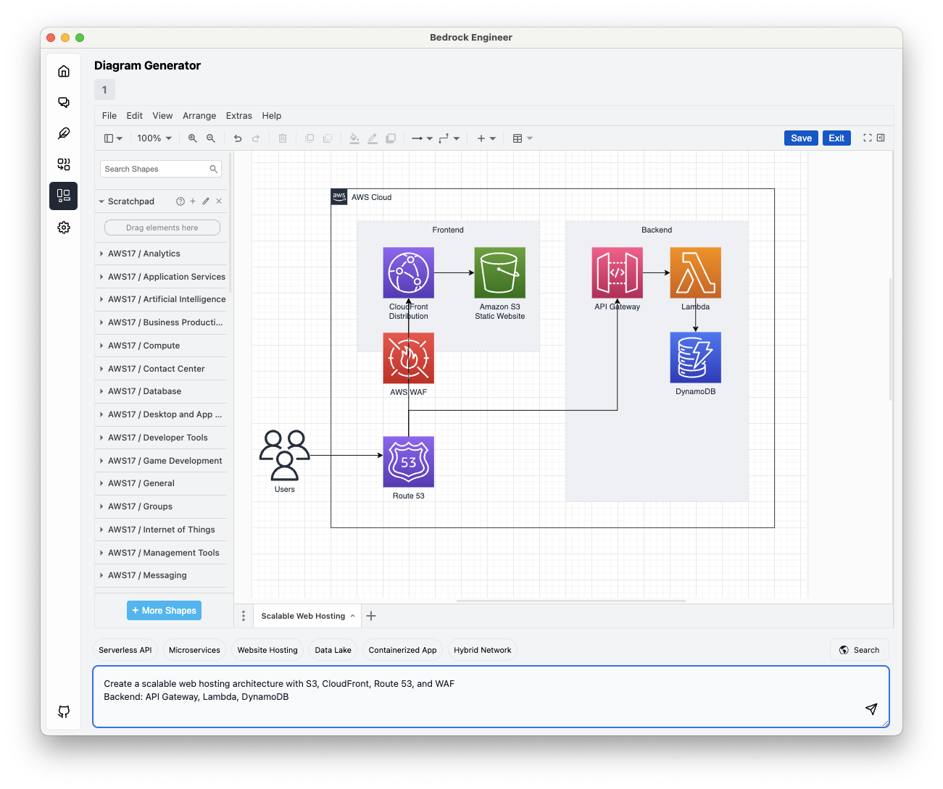Toggle fullscreen with the expand icon
Screen dimensions: 943x789
coord(868,138)
